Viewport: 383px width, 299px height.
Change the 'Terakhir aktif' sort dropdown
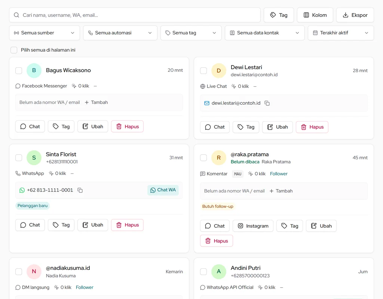[341, 33]
